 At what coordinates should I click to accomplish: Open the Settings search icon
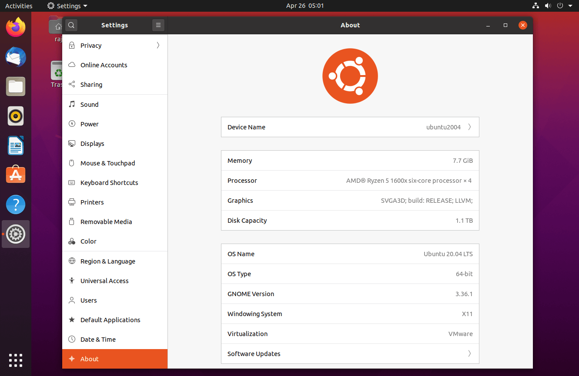point(71,25)
